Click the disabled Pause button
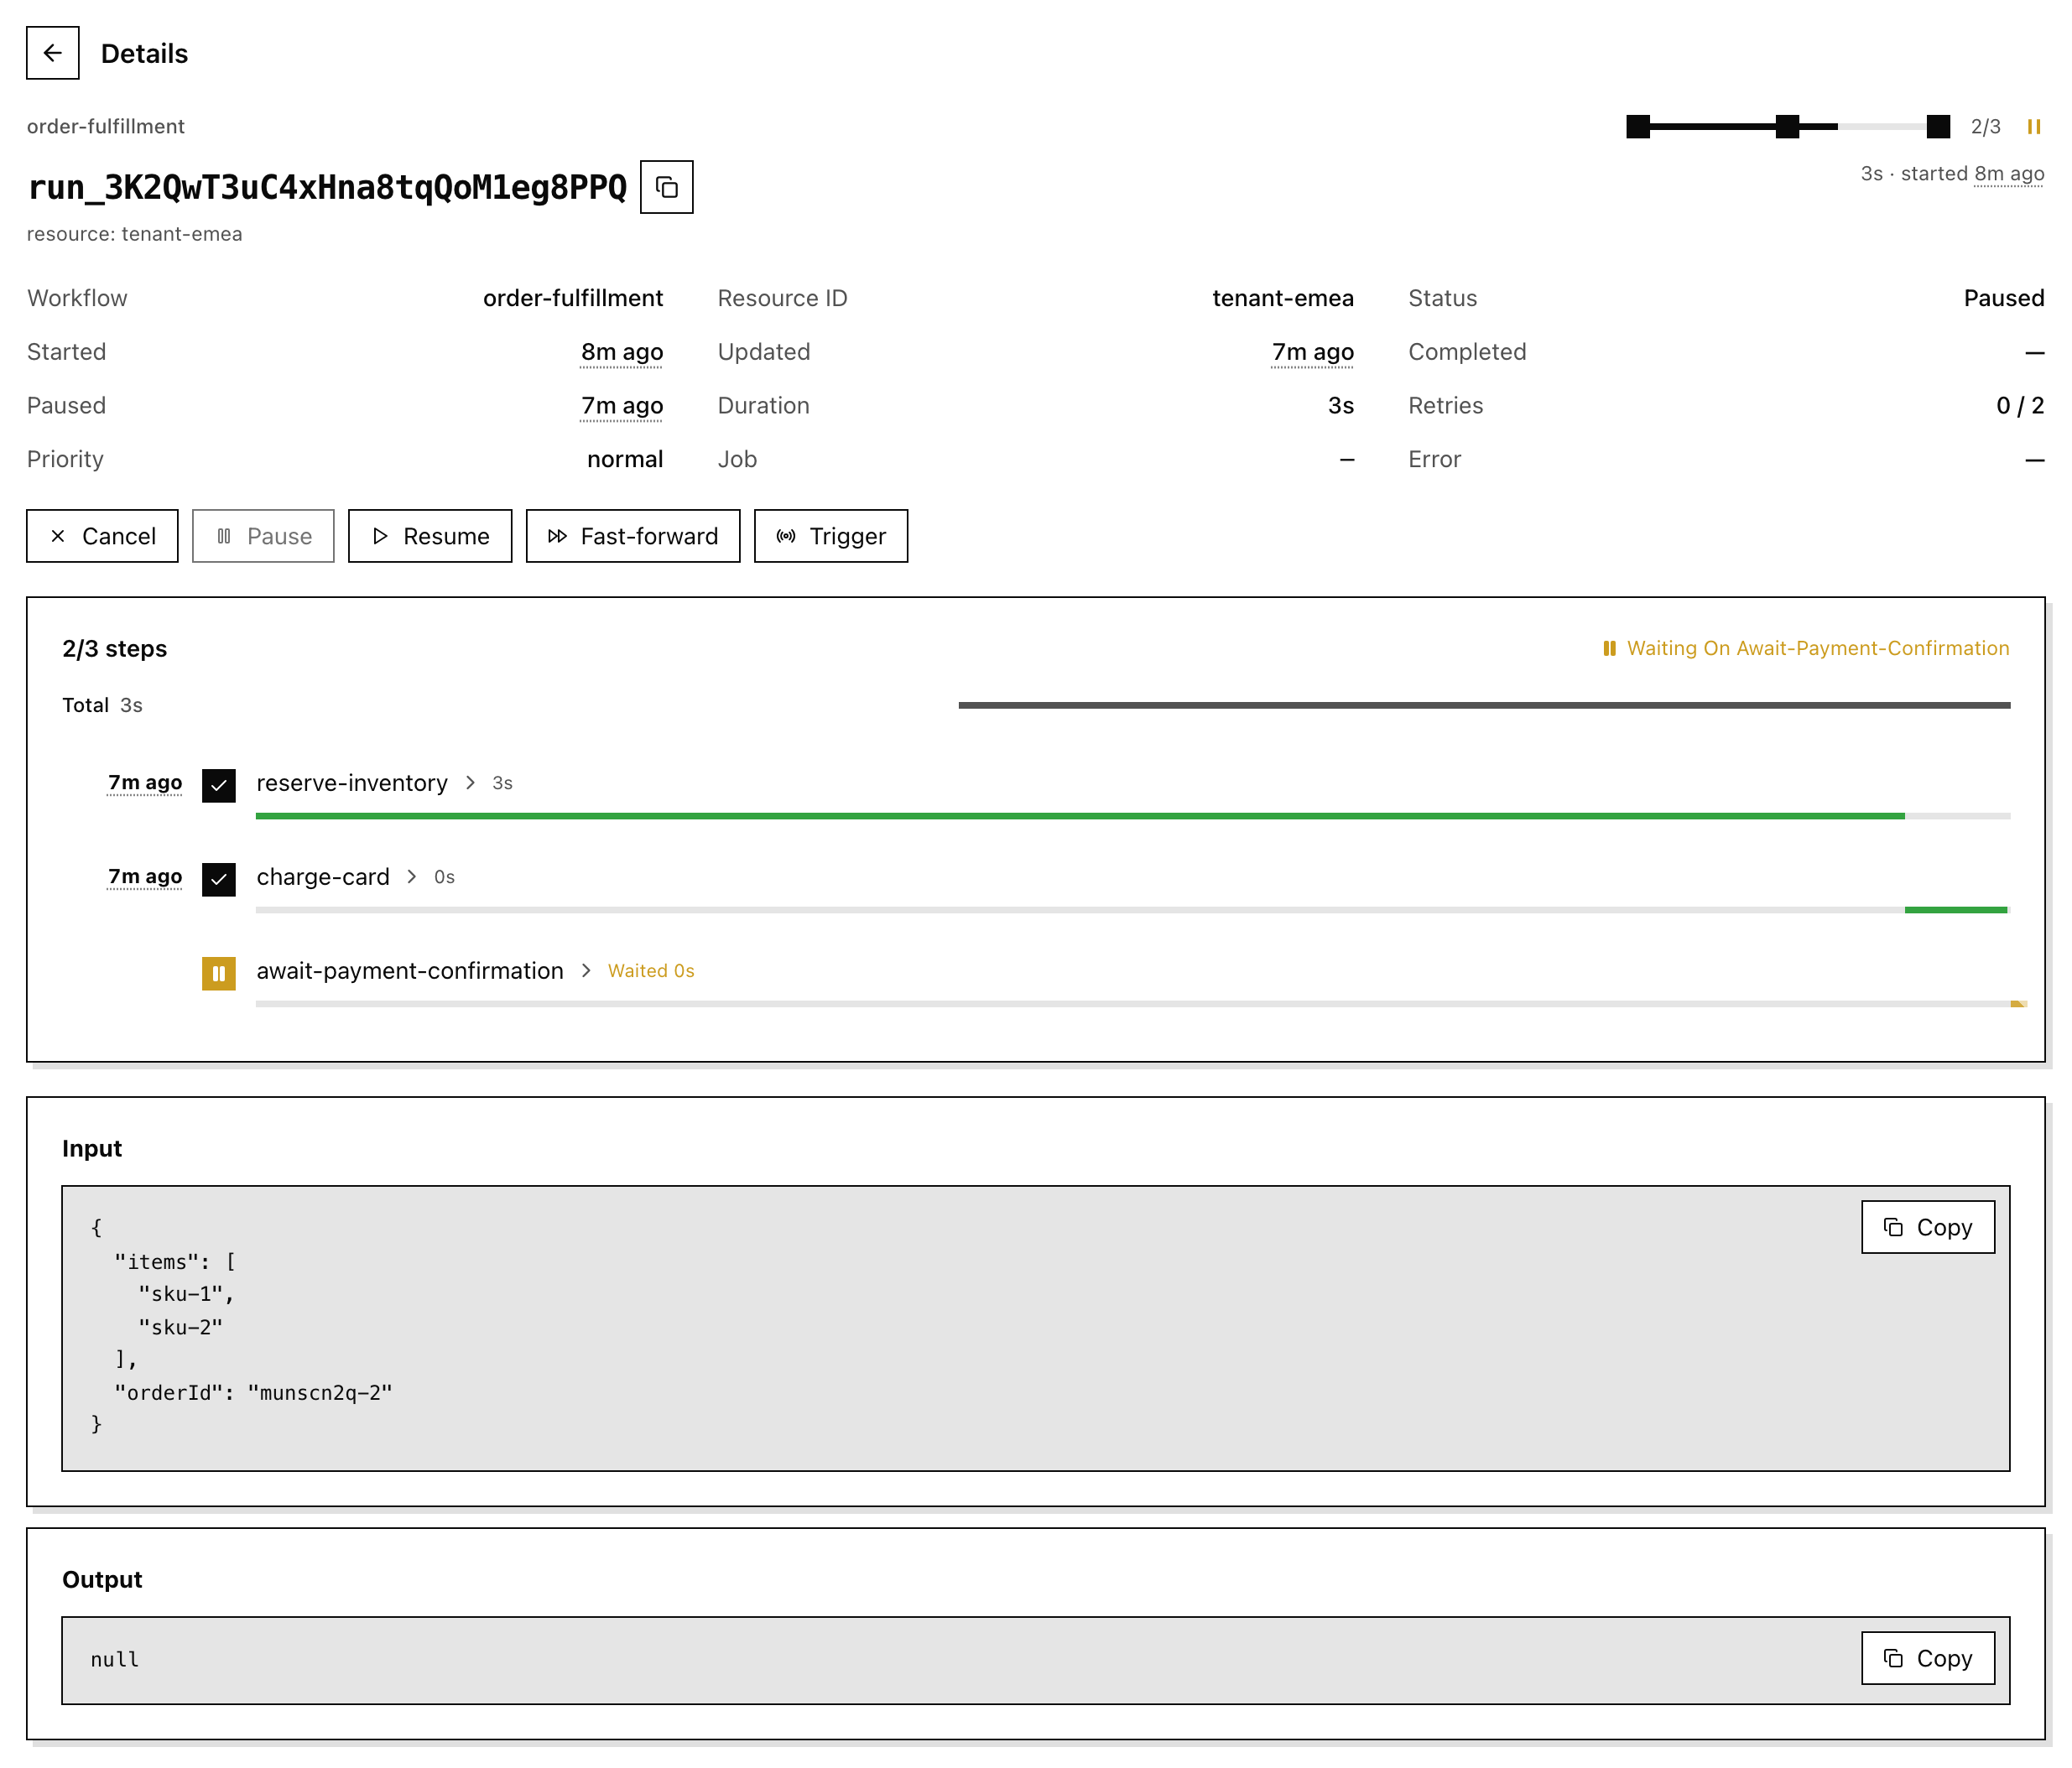 click(x=263, y=536)
